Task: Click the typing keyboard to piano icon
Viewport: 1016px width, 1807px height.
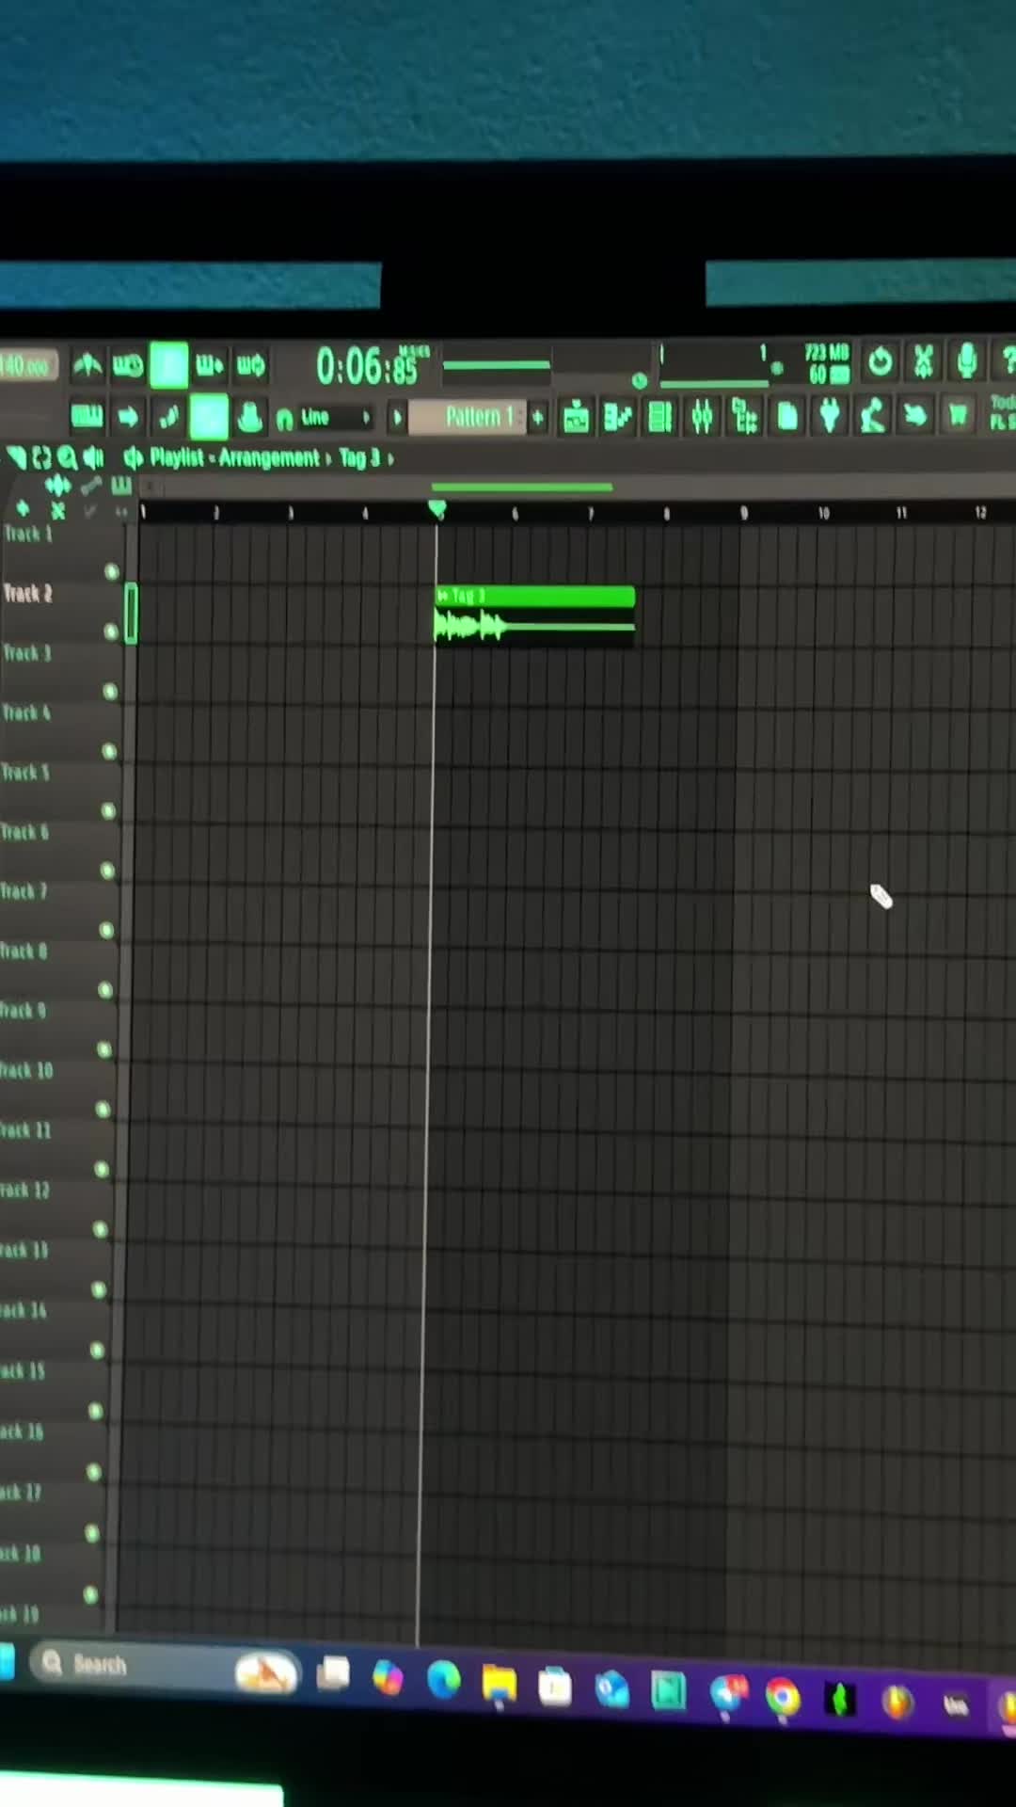Action: coord(87,416)
